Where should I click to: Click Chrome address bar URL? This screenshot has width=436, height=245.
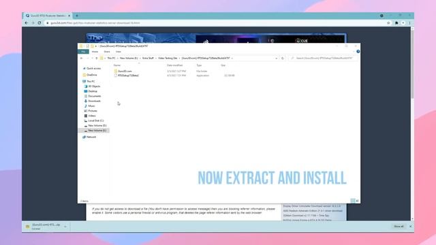coord(95,23)
